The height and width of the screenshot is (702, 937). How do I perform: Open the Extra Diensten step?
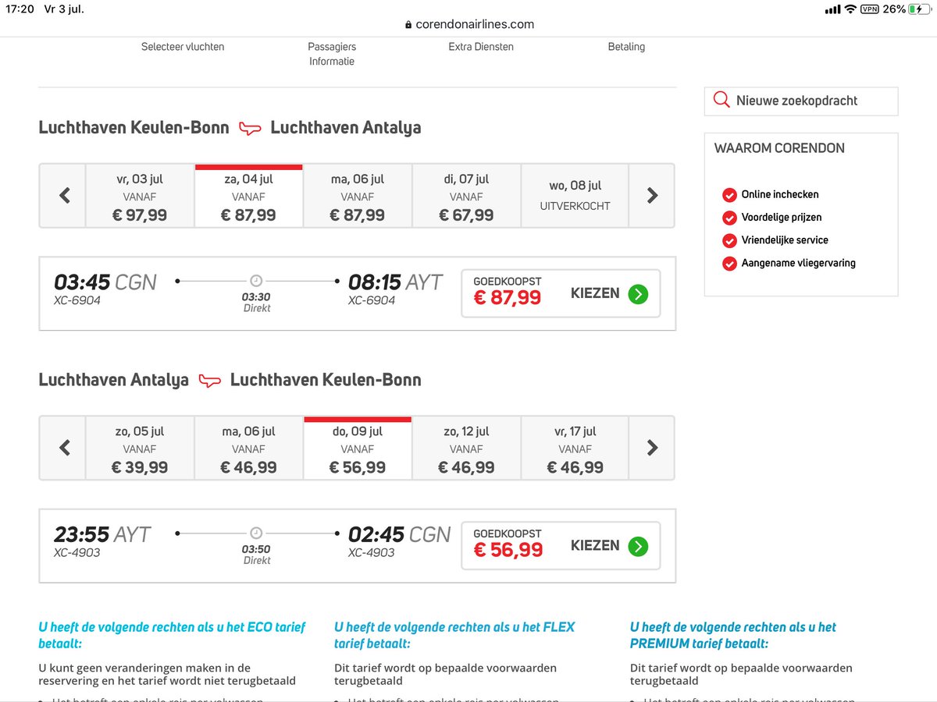click(481, 47)
